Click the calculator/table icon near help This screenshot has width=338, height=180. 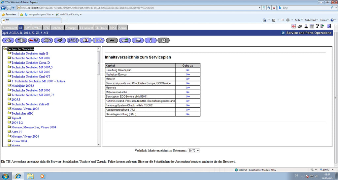(312, 26)
